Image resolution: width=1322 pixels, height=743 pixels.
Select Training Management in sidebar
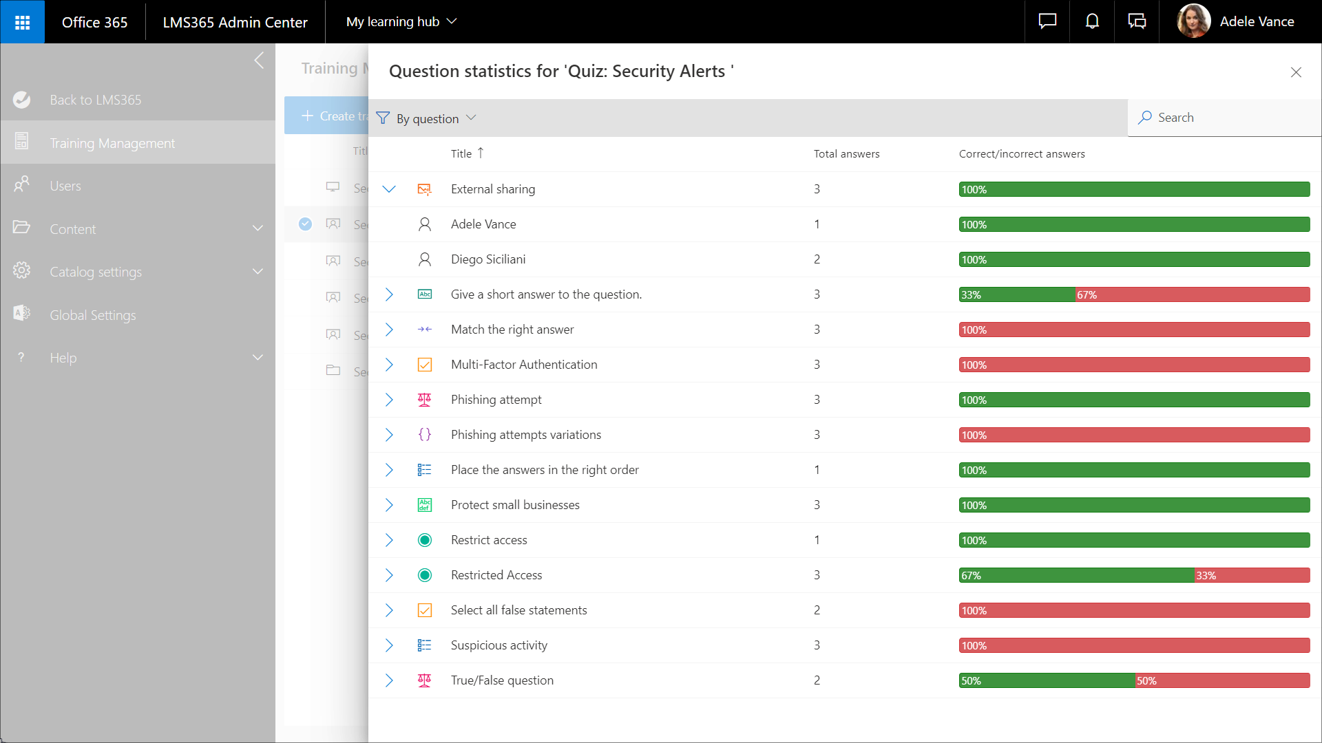tap(112, 143)
